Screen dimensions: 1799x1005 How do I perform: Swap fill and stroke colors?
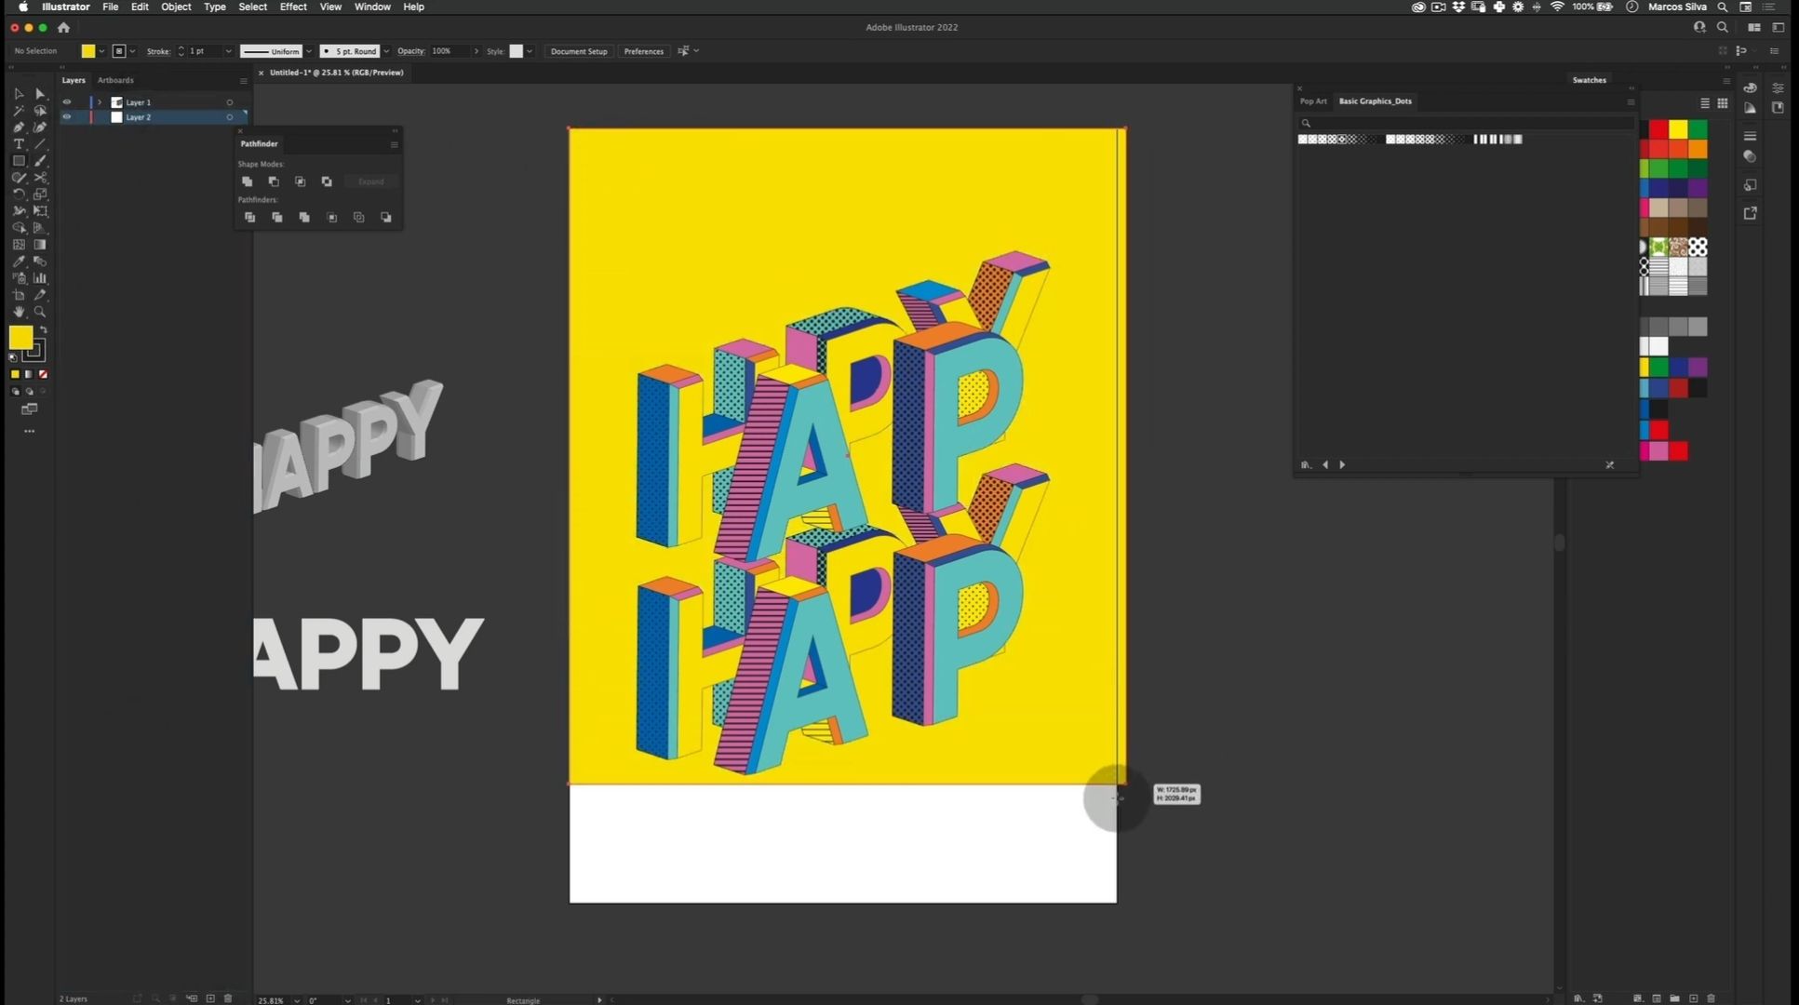tap(43, 330)
